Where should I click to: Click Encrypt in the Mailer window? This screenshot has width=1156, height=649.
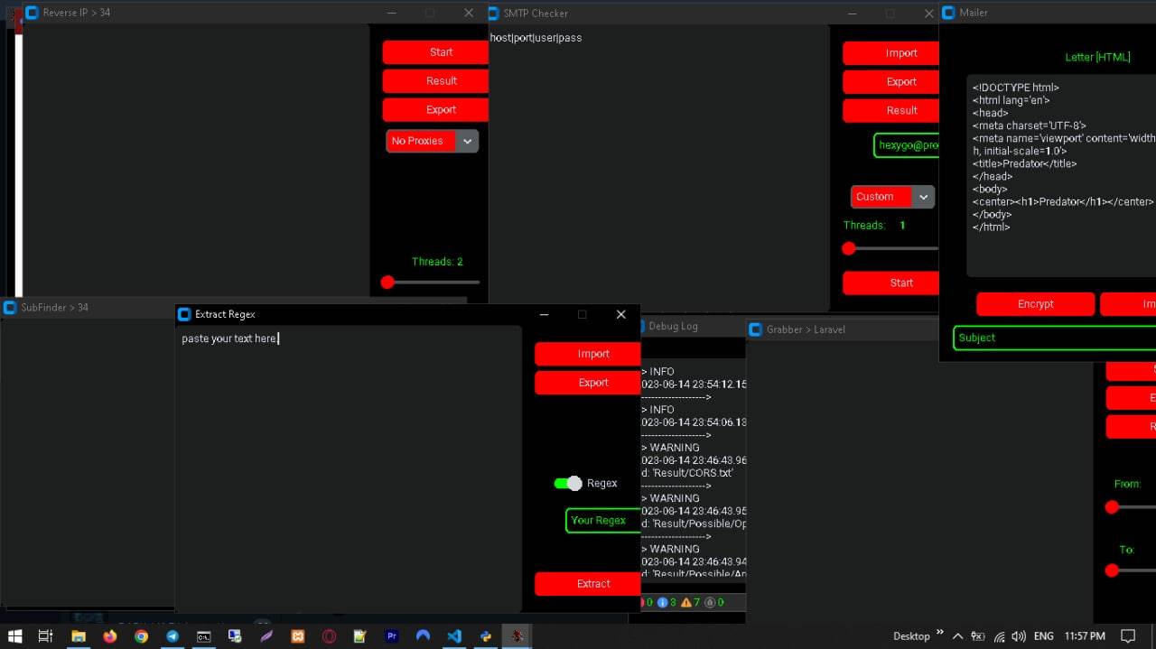tap(1036, 304)
